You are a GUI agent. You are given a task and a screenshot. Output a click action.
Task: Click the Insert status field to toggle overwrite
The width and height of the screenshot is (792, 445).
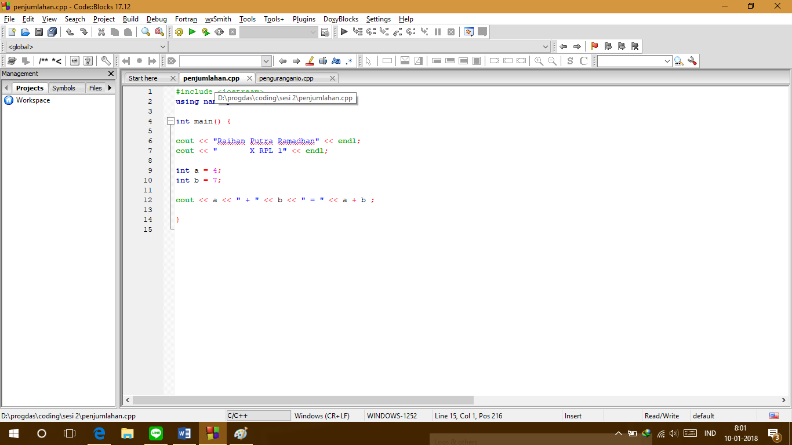pos(573,415)
